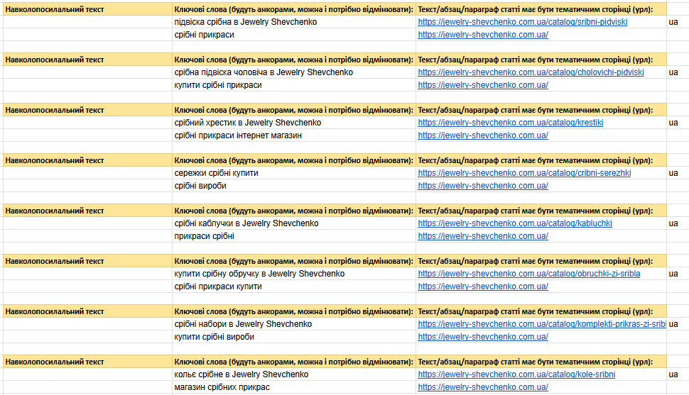Open homepage link beside 'магазин срібних прикрас'
Screen dimensions: 689x395
(483, 387)
